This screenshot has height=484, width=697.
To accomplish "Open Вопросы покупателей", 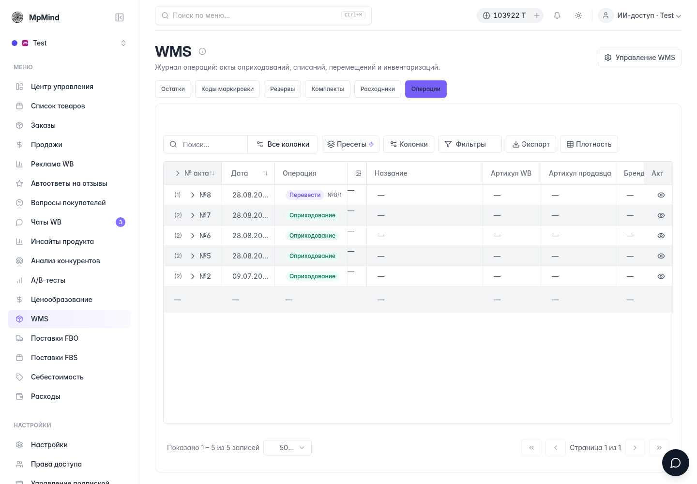I will [69, 203].
